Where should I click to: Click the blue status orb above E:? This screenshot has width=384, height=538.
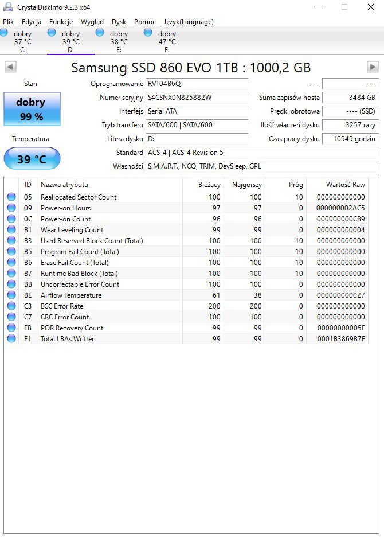pyautogui.click(x=100, y=32)
